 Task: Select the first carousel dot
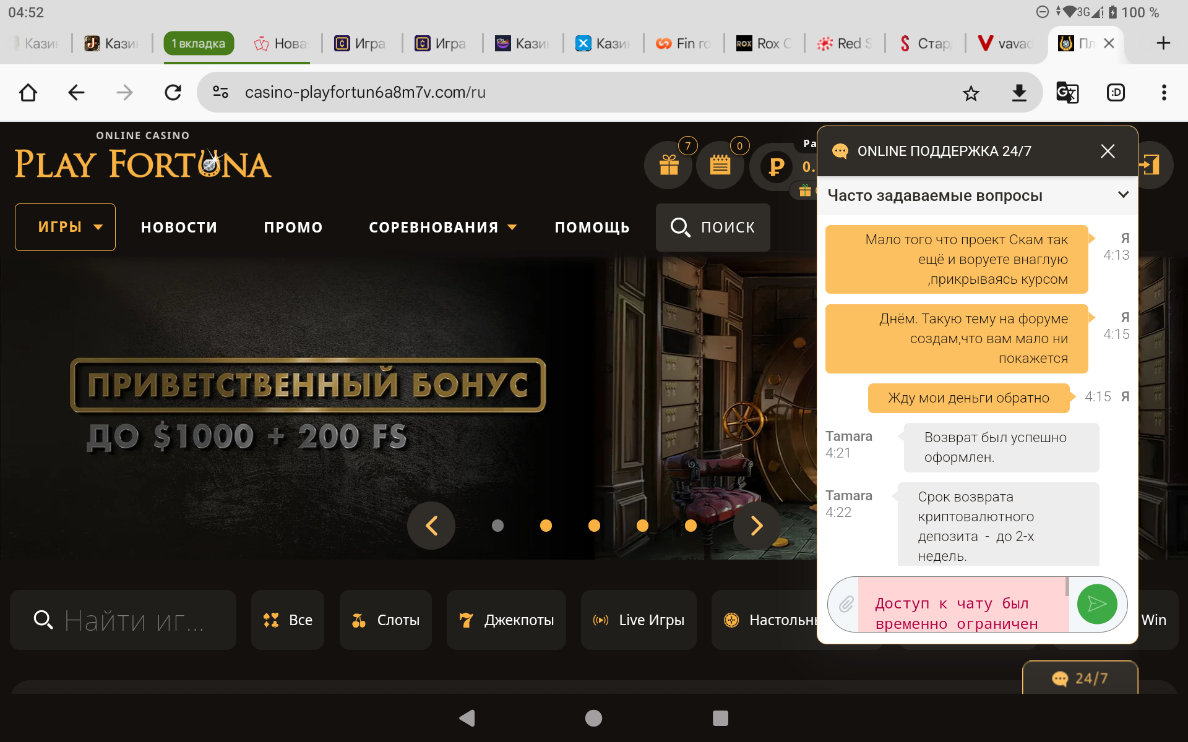(497, 526)
